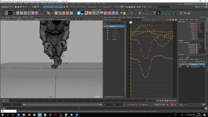Collapse the foot control node in Graph Editor outliner

tap(108, 26)
